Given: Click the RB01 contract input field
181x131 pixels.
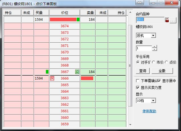Looking at the screenshot, I should click(x=150, y=20).
